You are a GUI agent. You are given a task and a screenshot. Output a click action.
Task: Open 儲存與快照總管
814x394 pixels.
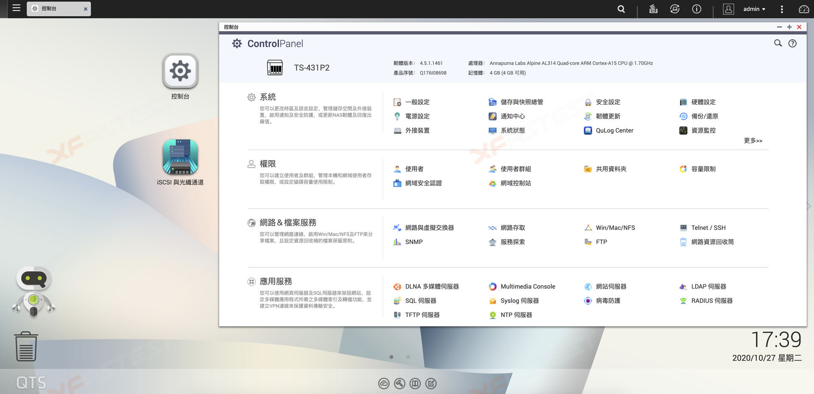coord(516,102)
